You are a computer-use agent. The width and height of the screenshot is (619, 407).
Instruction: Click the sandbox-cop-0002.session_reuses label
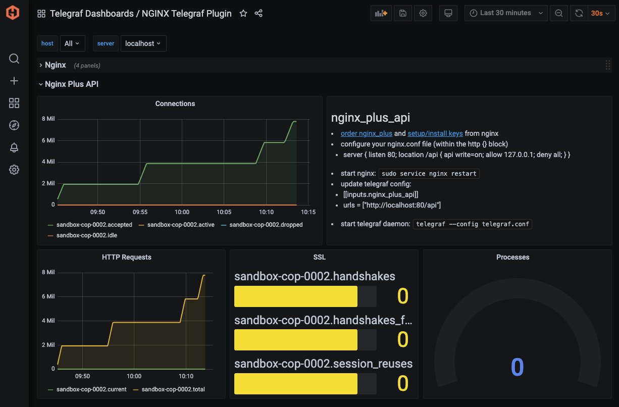pyautogui.click(x=324, y=364)
